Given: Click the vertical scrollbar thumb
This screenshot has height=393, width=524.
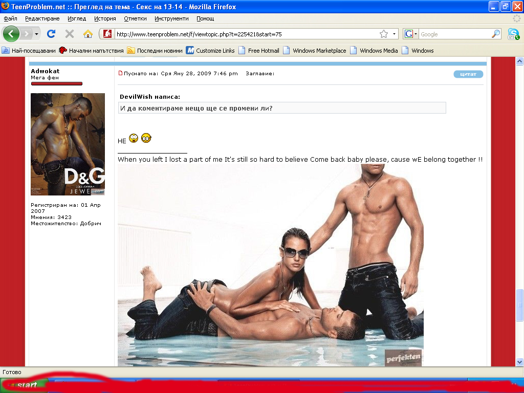Looking at the screenshot, I should 519,305.
